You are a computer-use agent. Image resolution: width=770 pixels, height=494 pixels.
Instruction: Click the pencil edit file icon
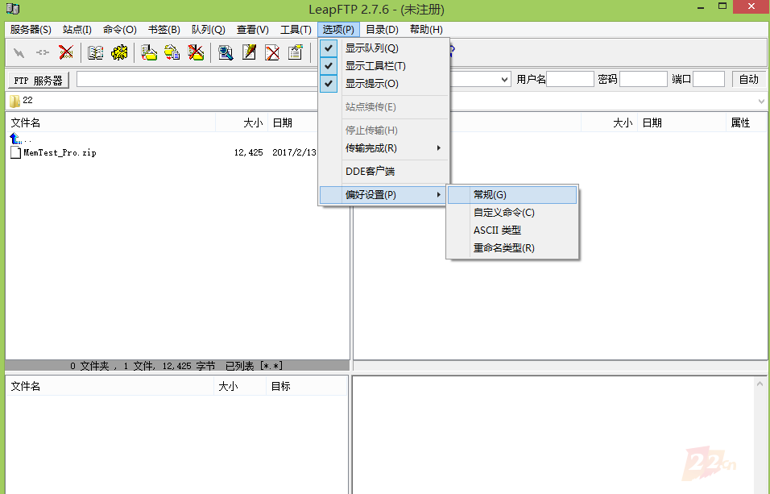tap(249, 52)
